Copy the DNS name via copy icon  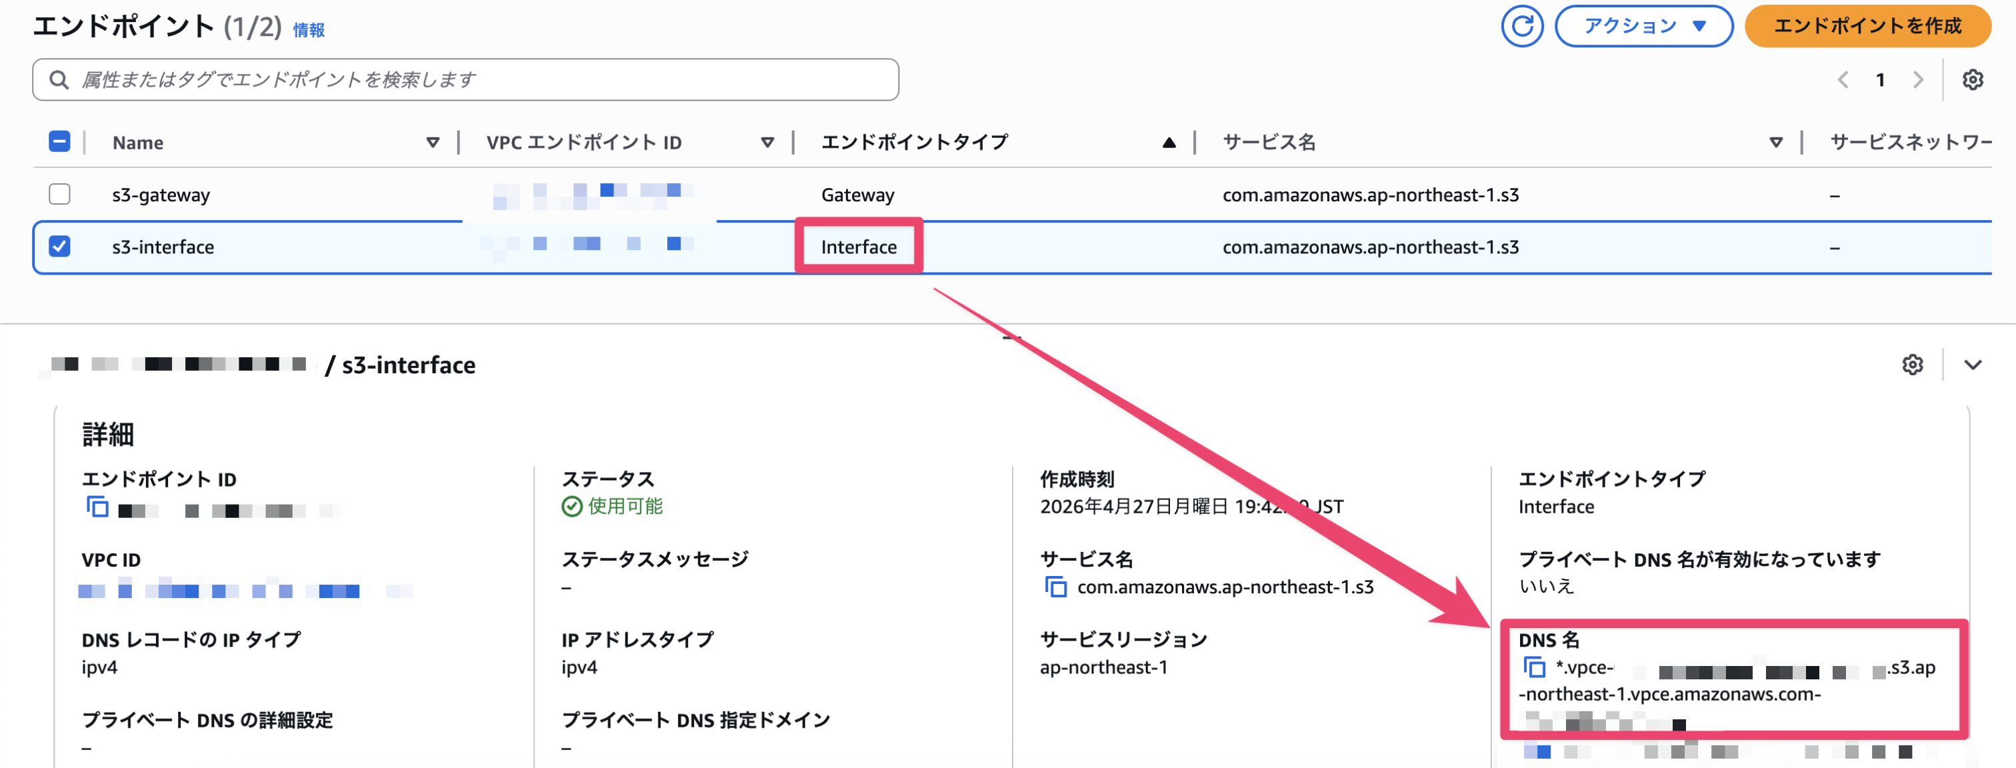click(1534, 667)
